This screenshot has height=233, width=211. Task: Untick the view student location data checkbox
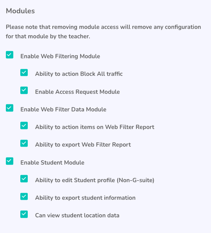click(24, 214)
